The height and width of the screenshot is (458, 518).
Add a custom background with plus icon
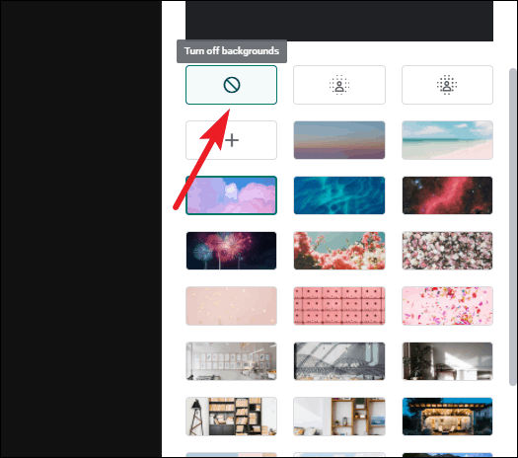231,140
